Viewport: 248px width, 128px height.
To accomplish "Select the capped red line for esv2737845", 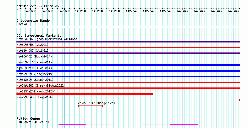I will (x=128, y=100).
